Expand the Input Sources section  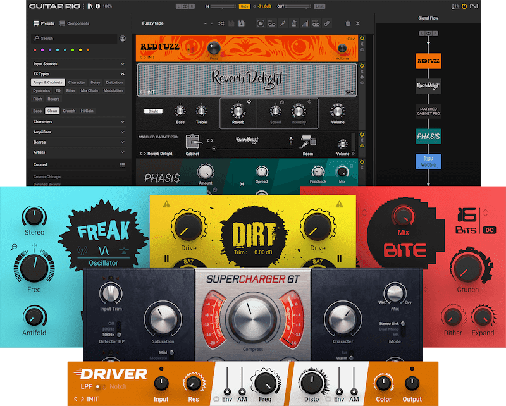click(x=78, y=64)
